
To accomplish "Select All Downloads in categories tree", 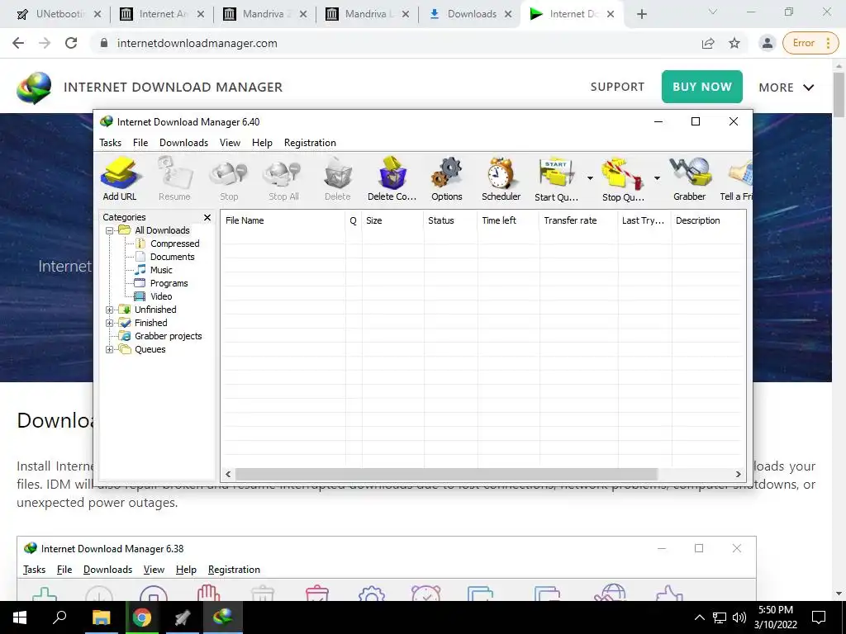I will [x=162, y=230].
